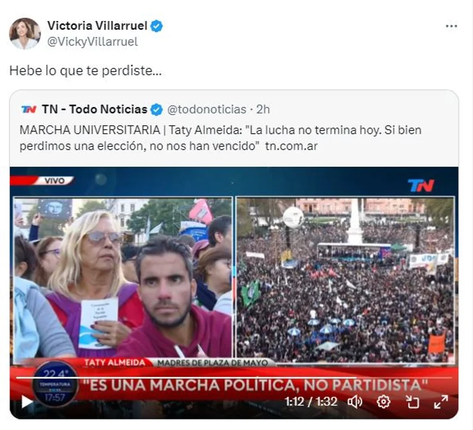Play the embedded TN video
Screen dimensions: 473x430
click(x=27, y=402)
